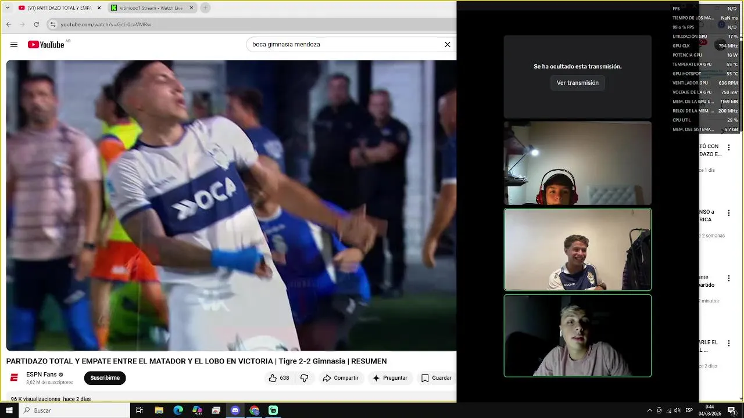Save the video with Guardar
The width and height of the screenshot is (744, 418).
[x=437, y=378]
